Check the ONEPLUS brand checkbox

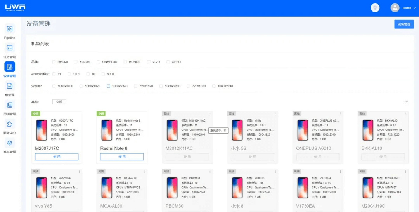tap(99, 62)
